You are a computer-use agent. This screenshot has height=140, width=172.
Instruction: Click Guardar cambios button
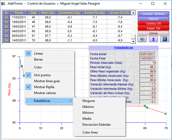(x=153, y=14)
